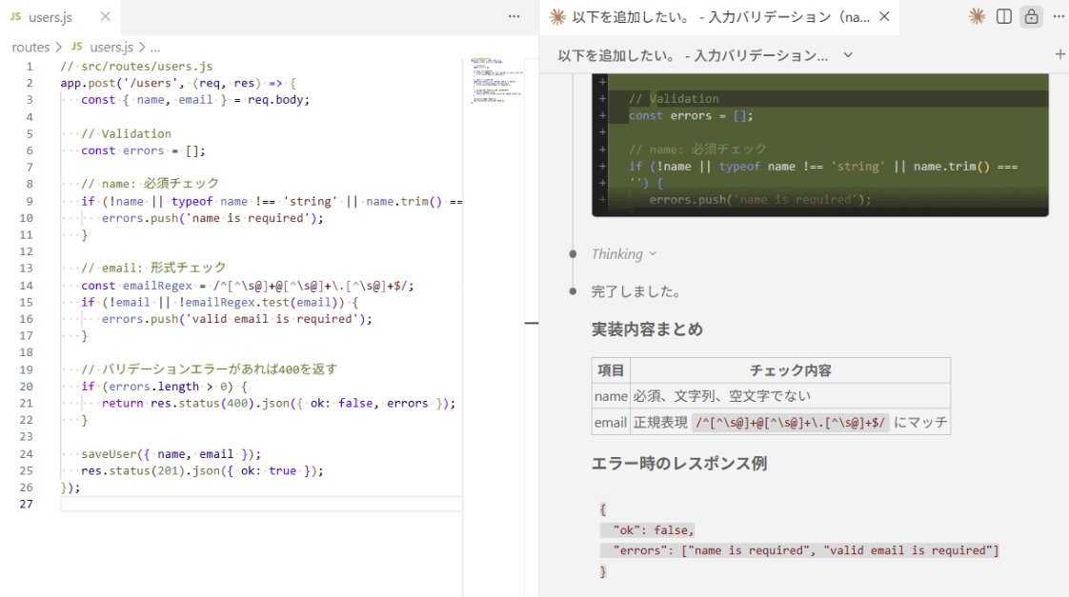Viewport: 1069px width, 597px height.
Task: Open the conversation title dropdown chevron
Action: [x=848, y=55]
